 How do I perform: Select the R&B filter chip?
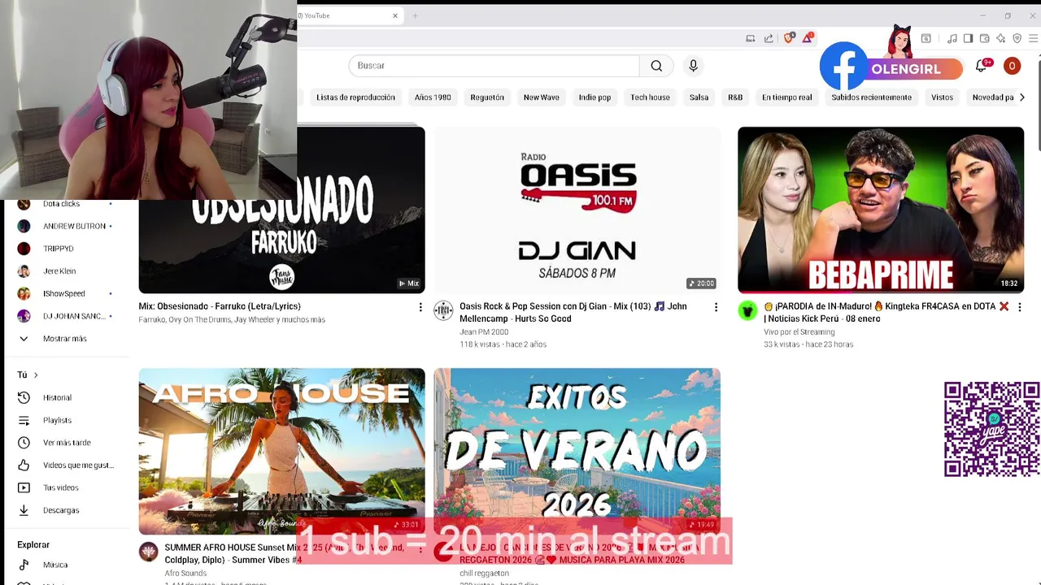[x=735, y=97]
